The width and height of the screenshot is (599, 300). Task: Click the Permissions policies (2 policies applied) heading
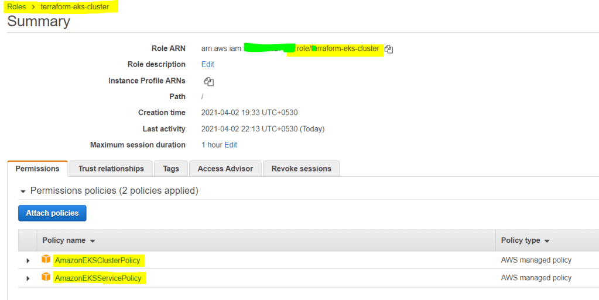114,190
